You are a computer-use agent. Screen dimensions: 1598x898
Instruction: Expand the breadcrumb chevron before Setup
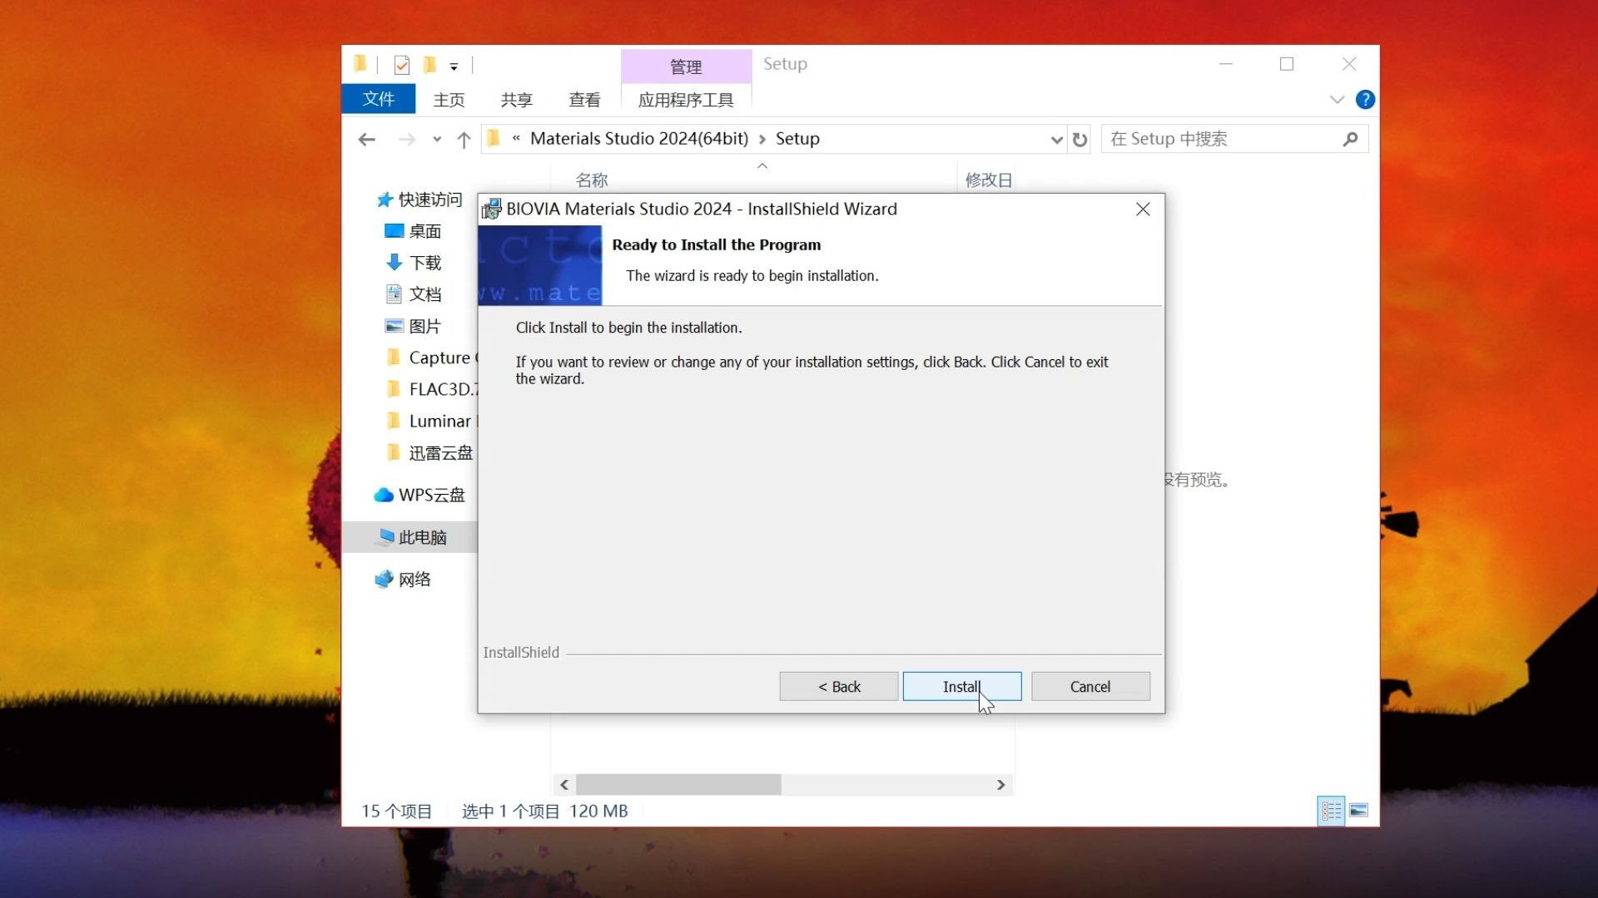tap(762, 140)
